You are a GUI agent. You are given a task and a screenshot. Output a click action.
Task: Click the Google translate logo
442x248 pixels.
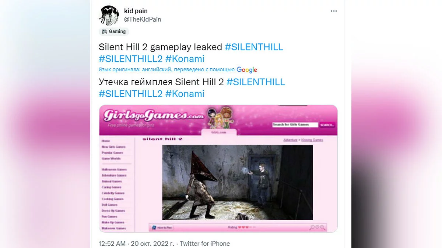click(x=247, y=70)
